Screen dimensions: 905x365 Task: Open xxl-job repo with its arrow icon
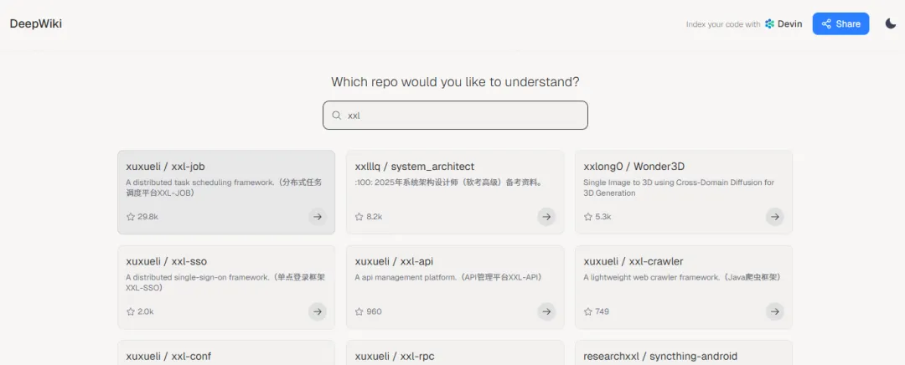(x=318, y=216)
